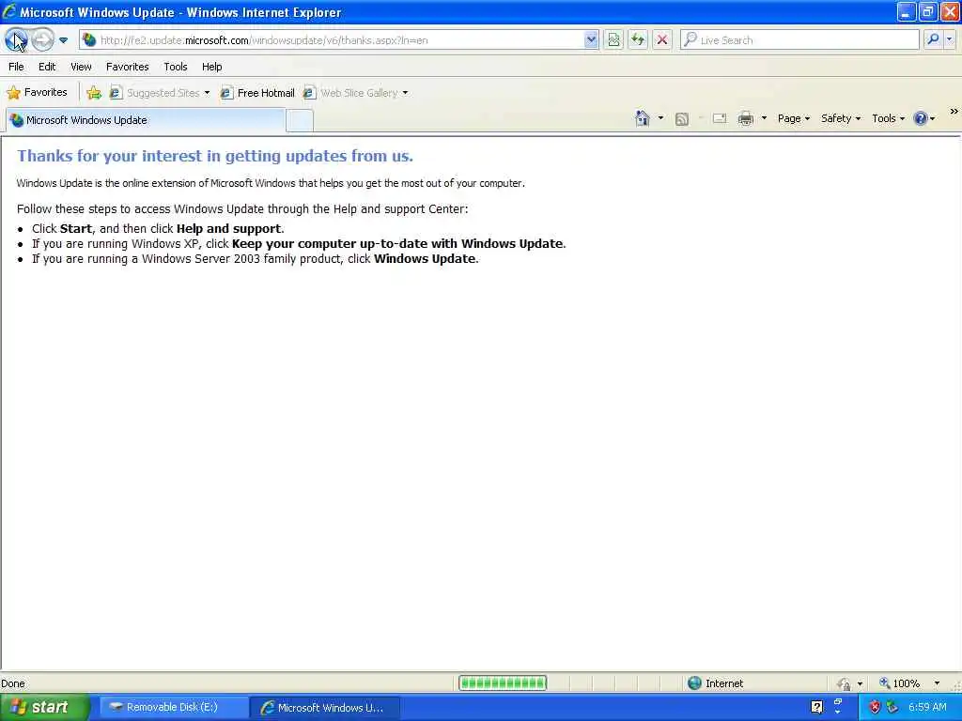The height and width of the screenshot is (721, 962).
Task: Open the red security shield tray icon
Action: tap(875, 708)
